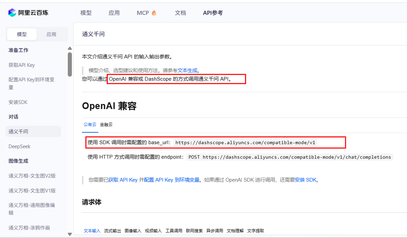Select the 联网搜索 example tab
The height and width of the screenshot is (238, 407).
coord(194,231)
